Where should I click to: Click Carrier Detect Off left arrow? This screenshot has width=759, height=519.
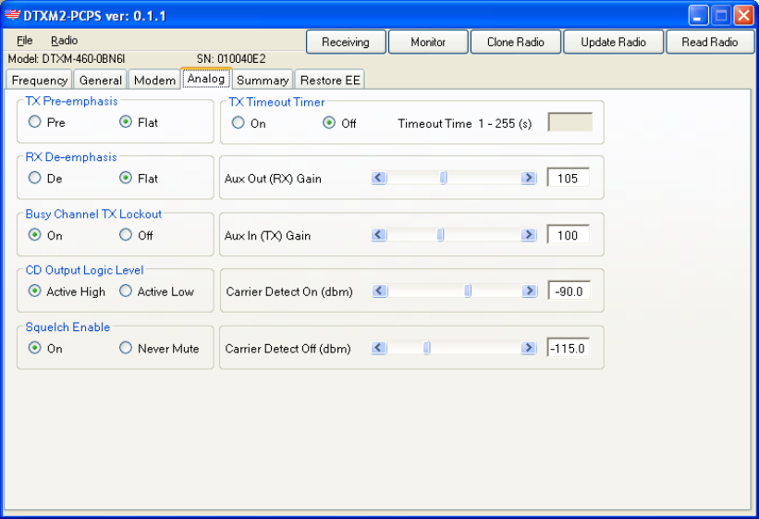click(379, 348)
